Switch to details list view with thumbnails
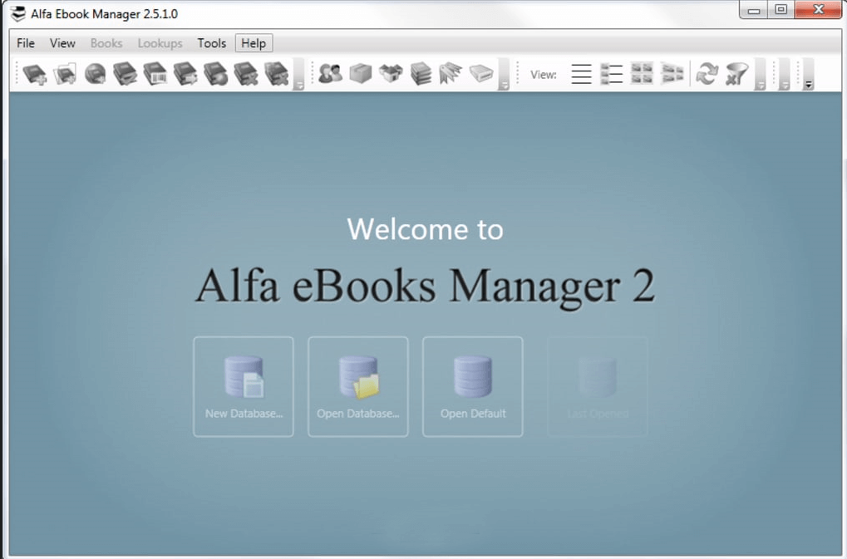This screenshot has width=847, height=559. [x=612, y=74]
